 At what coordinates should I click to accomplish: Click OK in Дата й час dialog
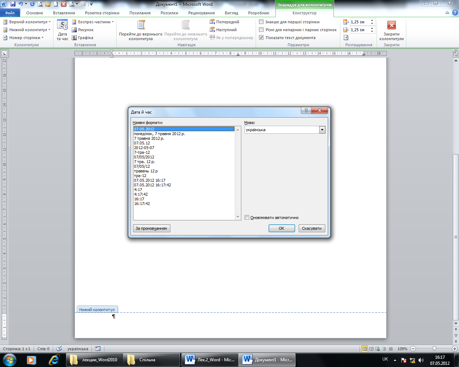point(281,228)
